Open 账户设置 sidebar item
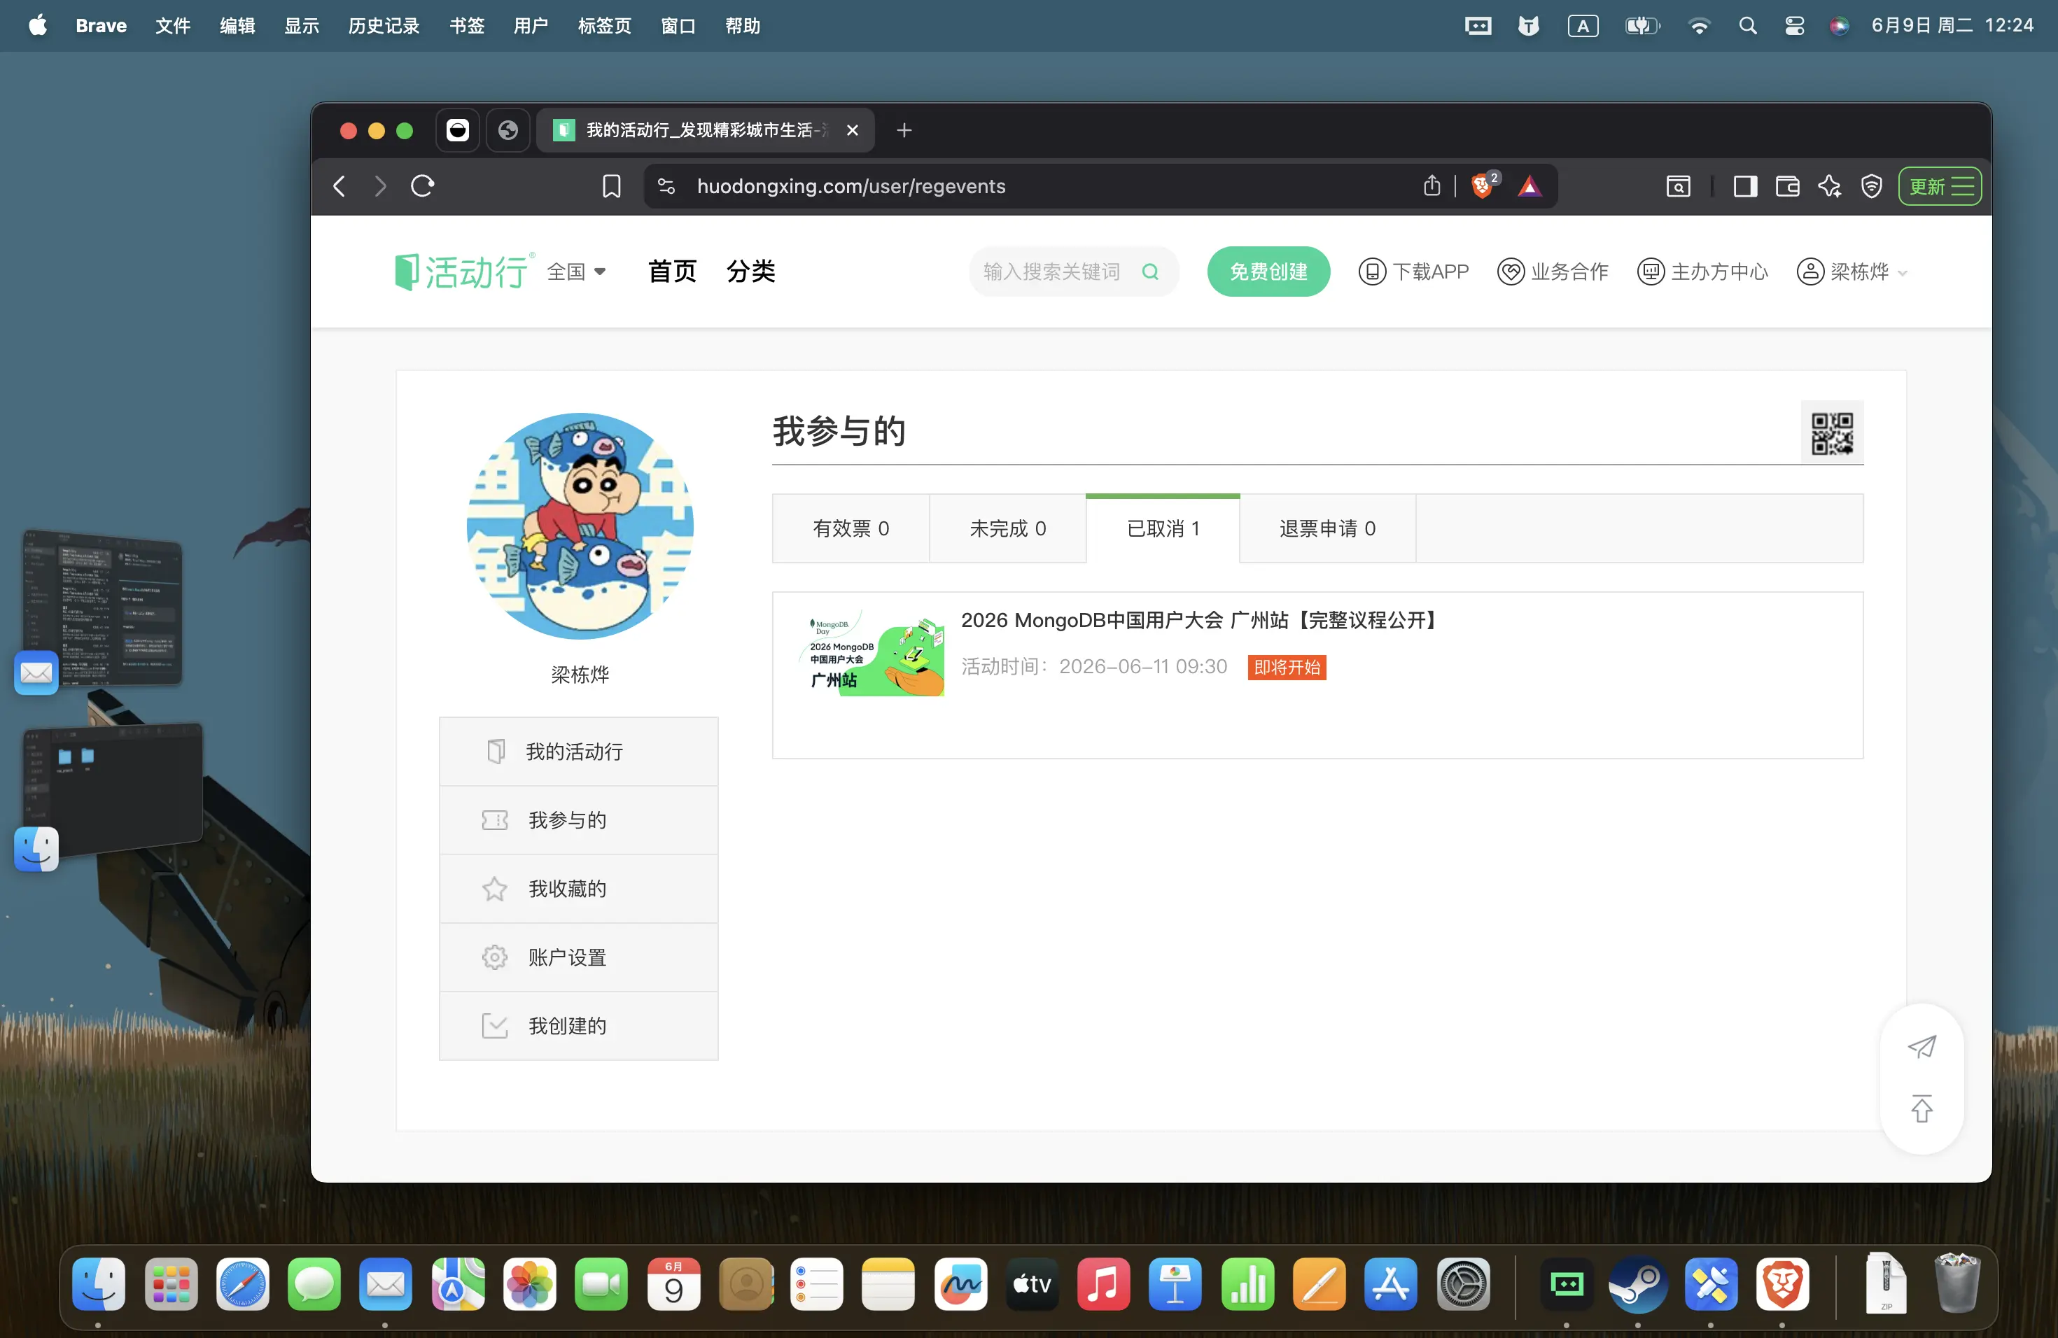 click(578, 957)
